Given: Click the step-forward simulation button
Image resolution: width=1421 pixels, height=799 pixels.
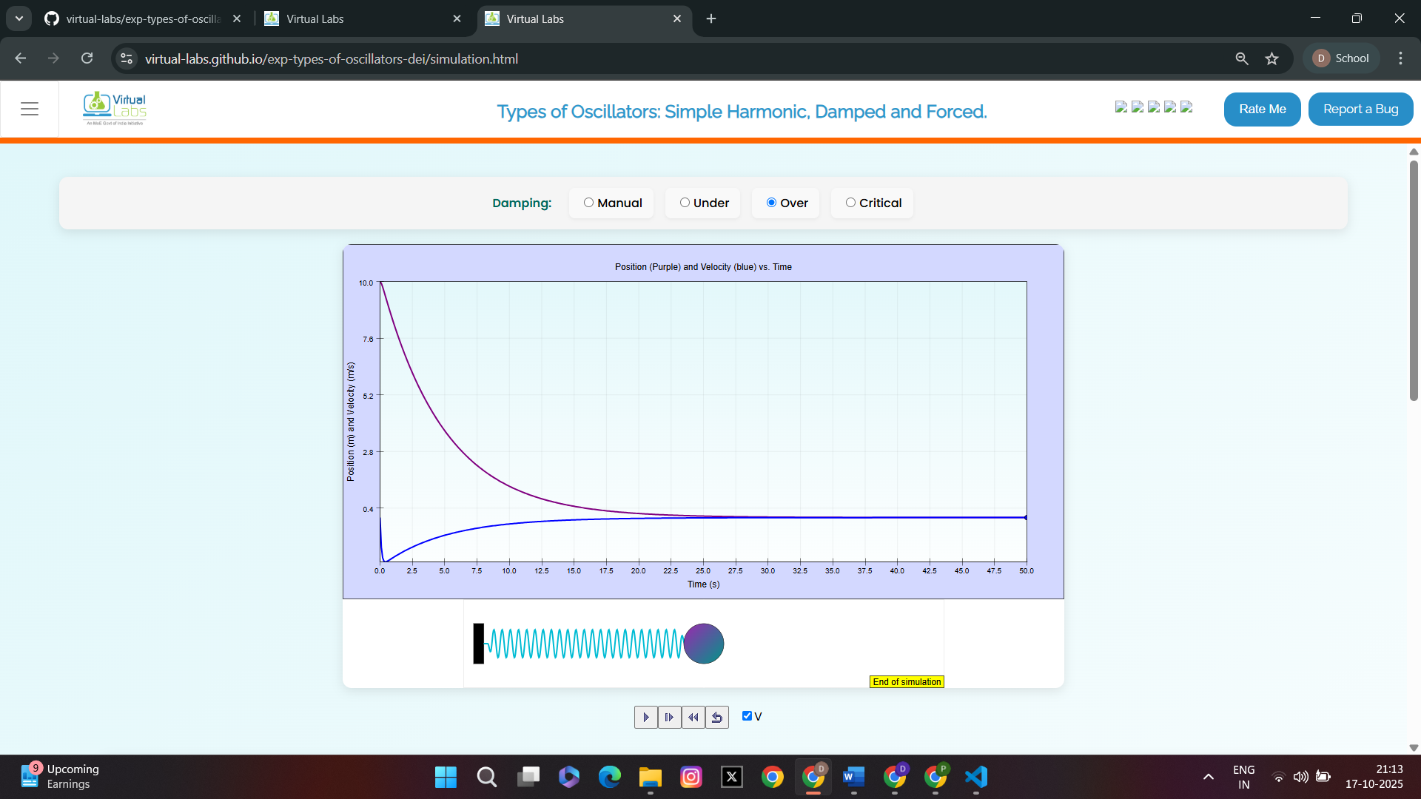Looking at the screenshot, I should (669, 717).
